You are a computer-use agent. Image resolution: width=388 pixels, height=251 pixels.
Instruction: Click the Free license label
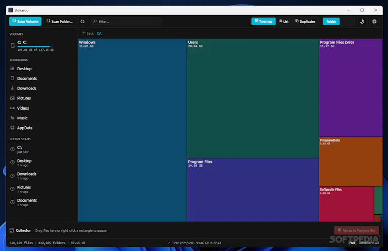pos(352,243)
